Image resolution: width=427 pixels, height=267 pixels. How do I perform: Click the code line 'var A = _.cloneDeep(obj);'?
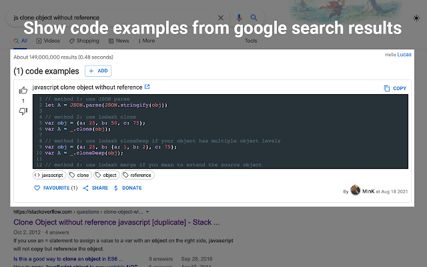point(84,153)
